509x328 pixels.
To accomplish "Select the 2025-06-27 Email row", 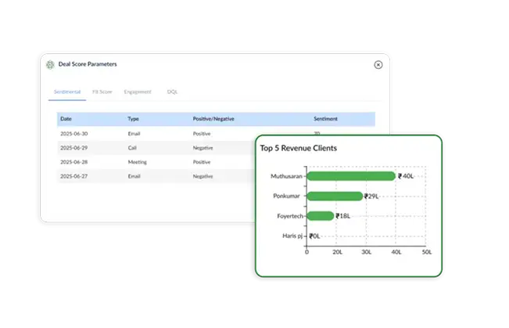I will point(156,177).
